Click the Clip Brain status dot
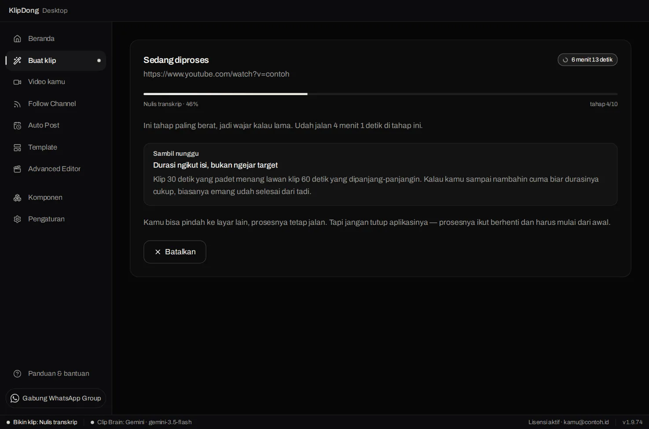This screenshot has width=649, height=429. tap(92, 422)
